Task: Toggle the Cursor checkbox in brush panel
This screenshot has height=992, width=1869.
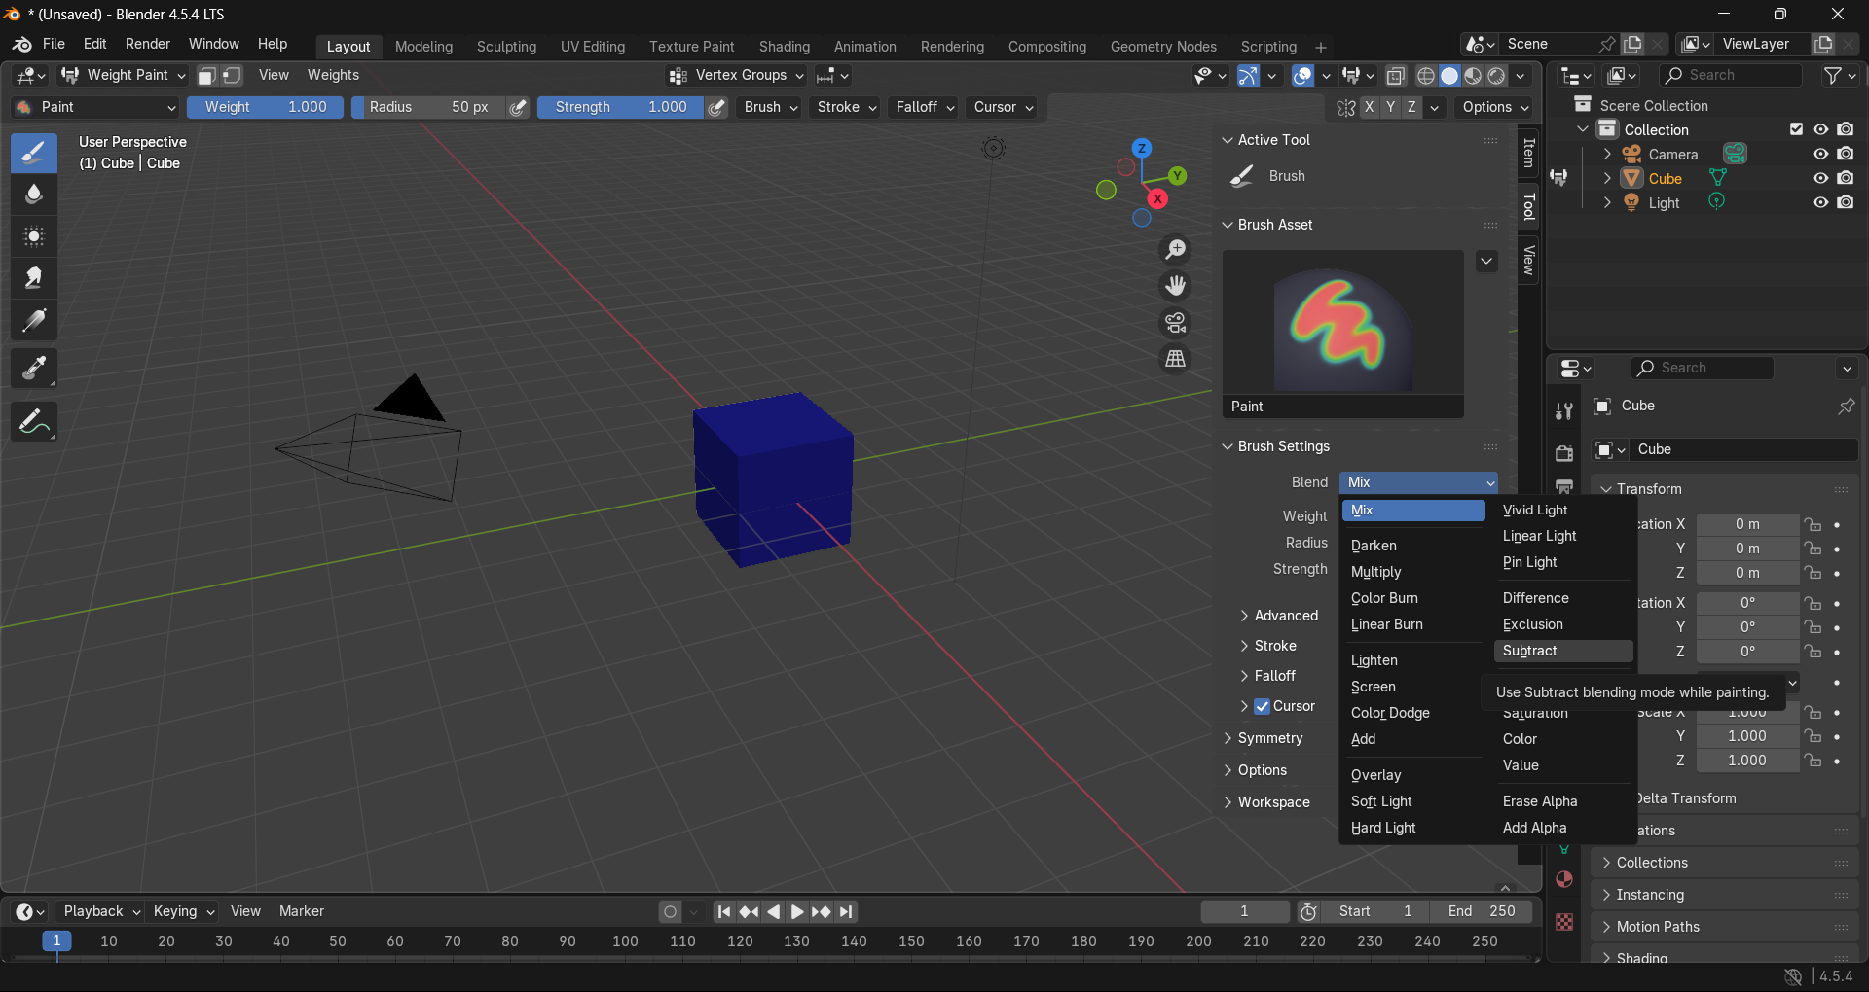Action: 1263,706
